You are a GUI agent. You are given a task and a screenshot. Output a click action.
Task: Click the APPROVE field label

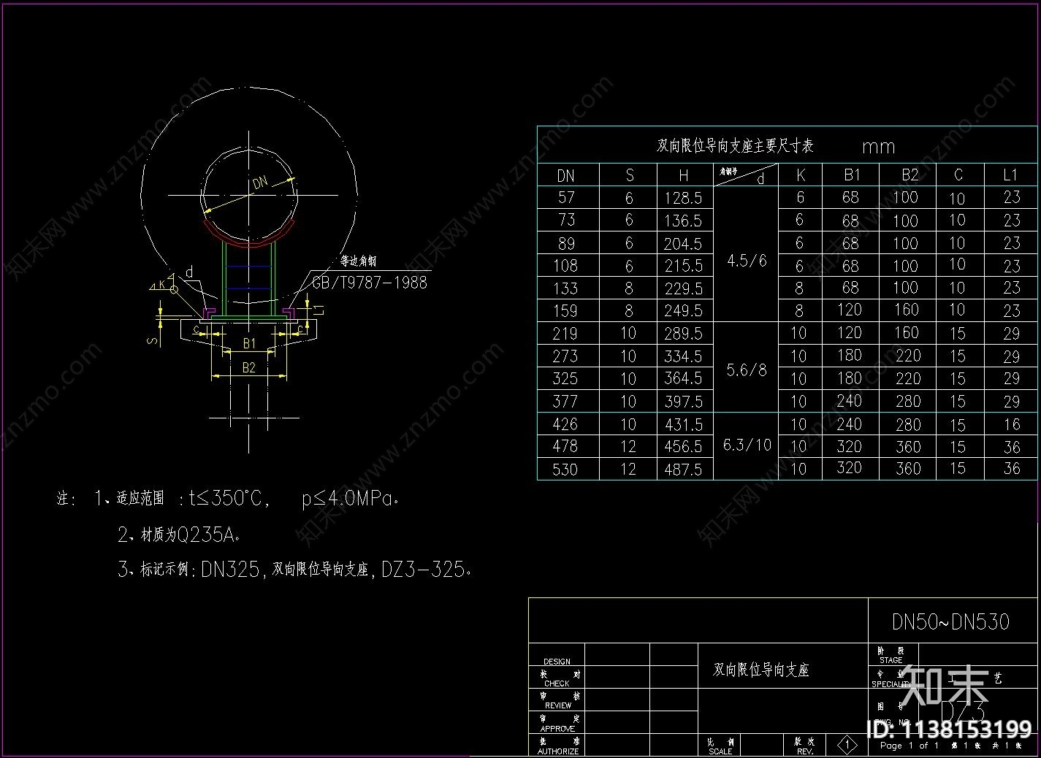pyautogui.click(x=557, y=729)
